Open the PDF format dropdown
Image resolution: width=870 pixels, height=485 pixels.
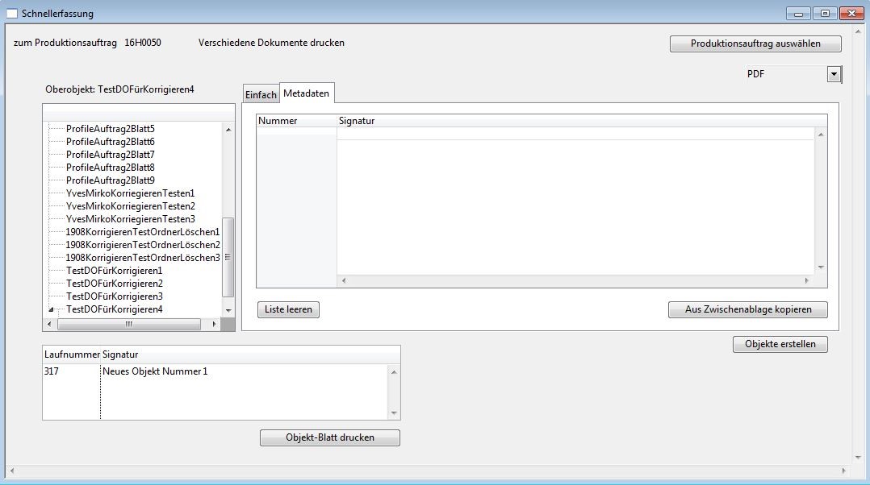pyautogui.click(x=833, y=75)
